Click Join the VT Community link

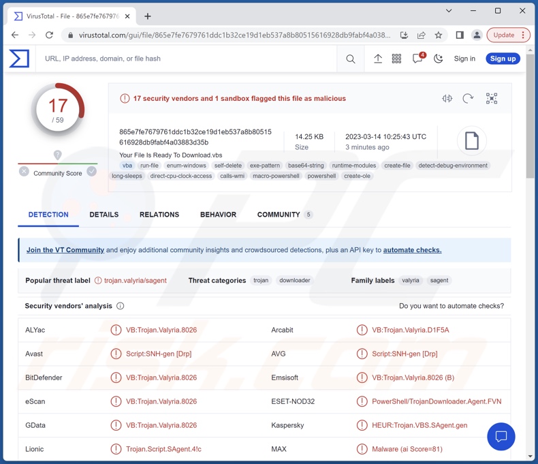coord(65,250)
